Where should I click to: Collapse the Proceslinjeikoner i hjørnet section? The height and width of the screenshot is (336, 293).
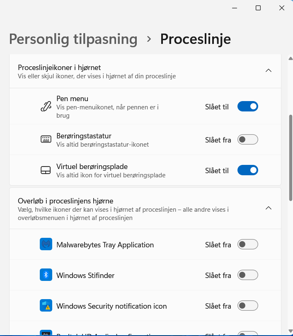268,70
